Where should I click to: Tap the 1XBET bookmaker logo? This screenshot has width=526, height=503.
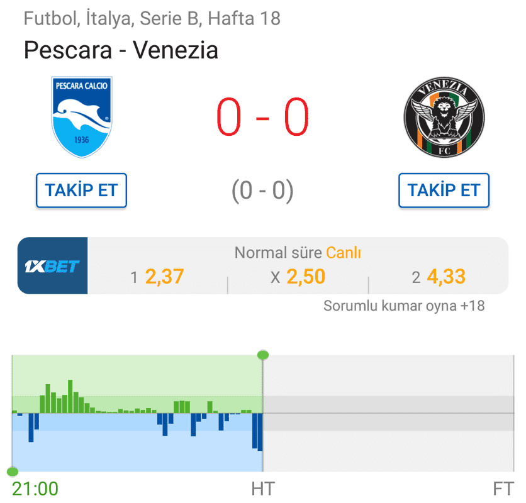[52, 266]
